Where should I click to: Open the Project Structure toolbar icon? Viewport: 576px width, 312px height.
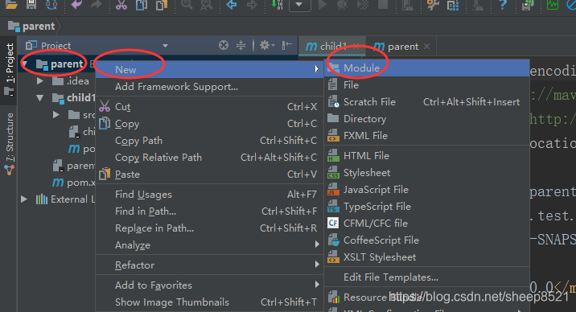[453, 5]
